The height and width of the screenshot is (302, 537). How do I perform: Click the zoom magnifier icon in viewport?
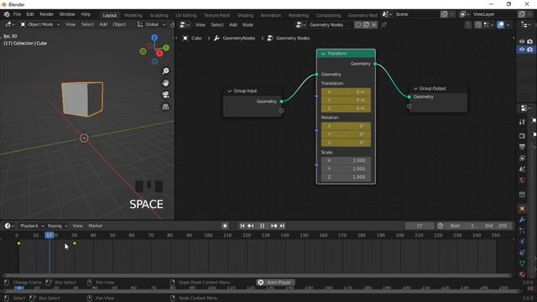(x=166, y=70)
